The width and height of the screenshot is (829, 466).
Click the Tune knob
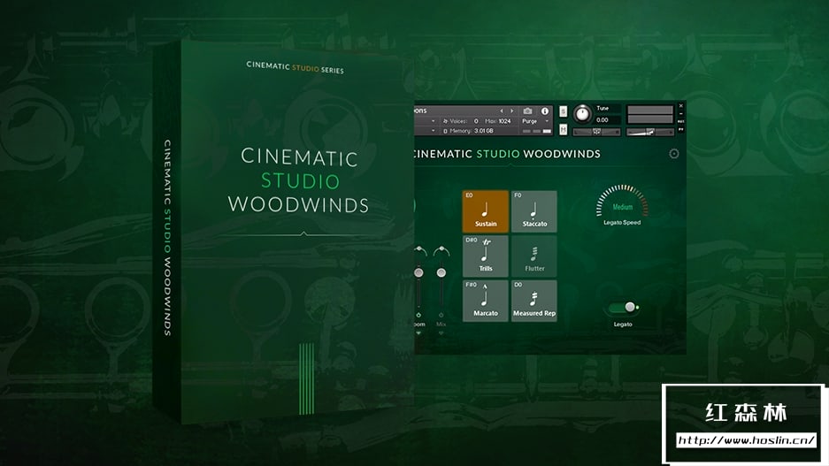[583, 113]
